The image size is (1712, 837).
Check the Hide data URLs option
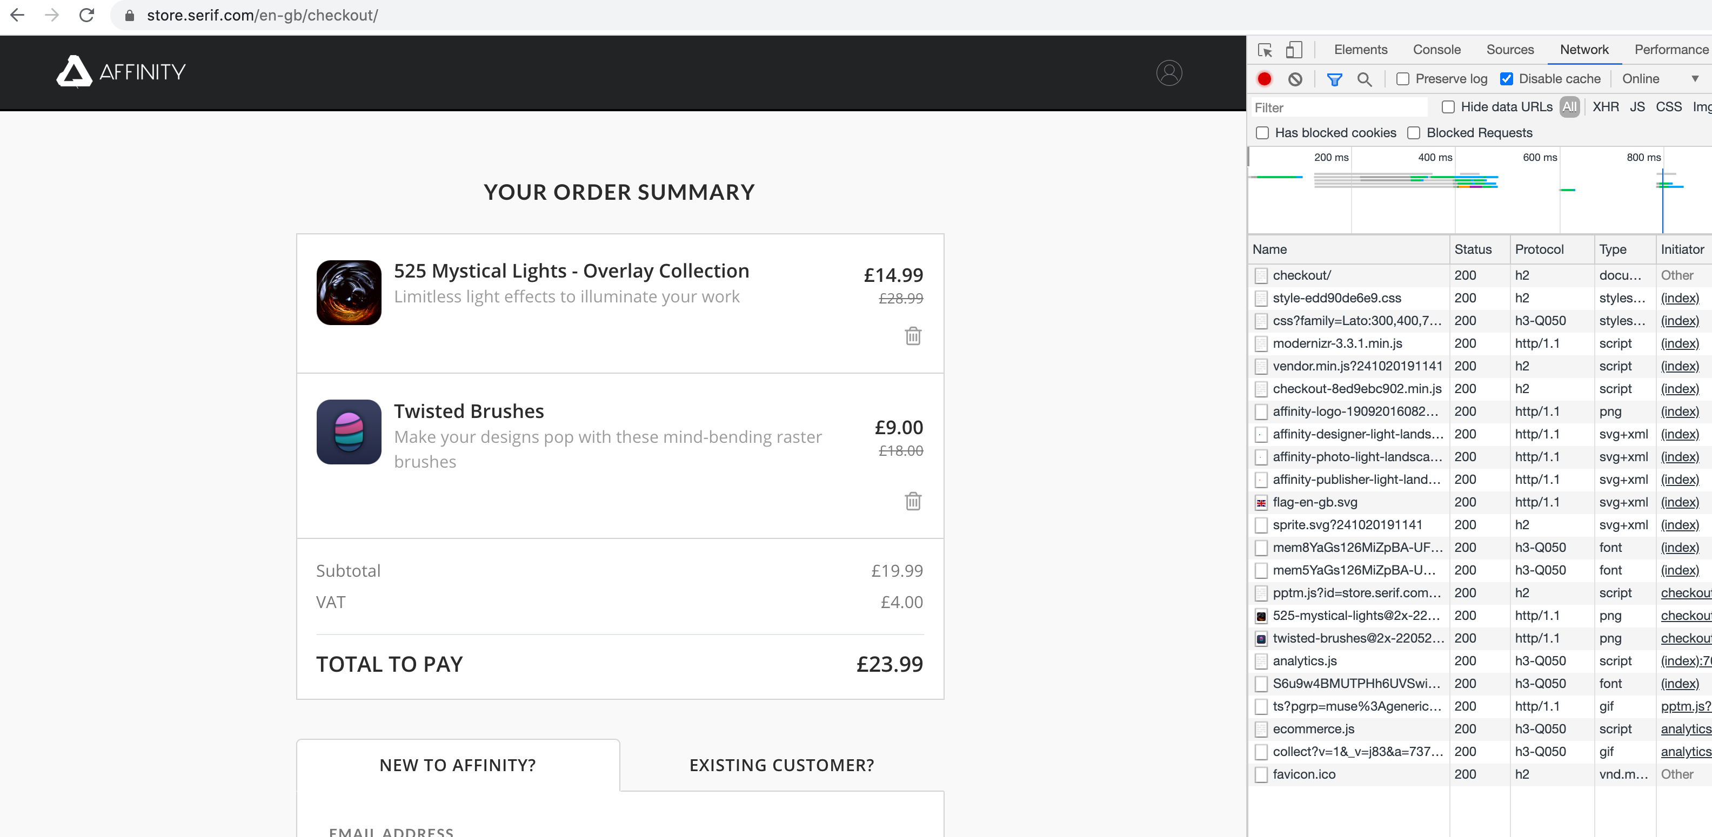(x=1448, y=107)
